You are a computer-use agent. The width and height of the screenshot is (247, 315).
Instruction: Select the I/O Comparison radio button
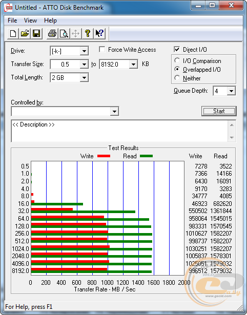click(177, 60)
